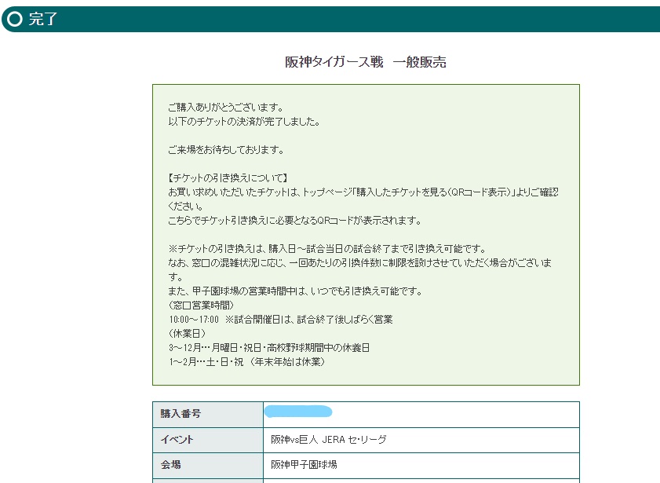Click the 完了 header text
This screenshot has width=660, height=483.
tap(43, 19)
